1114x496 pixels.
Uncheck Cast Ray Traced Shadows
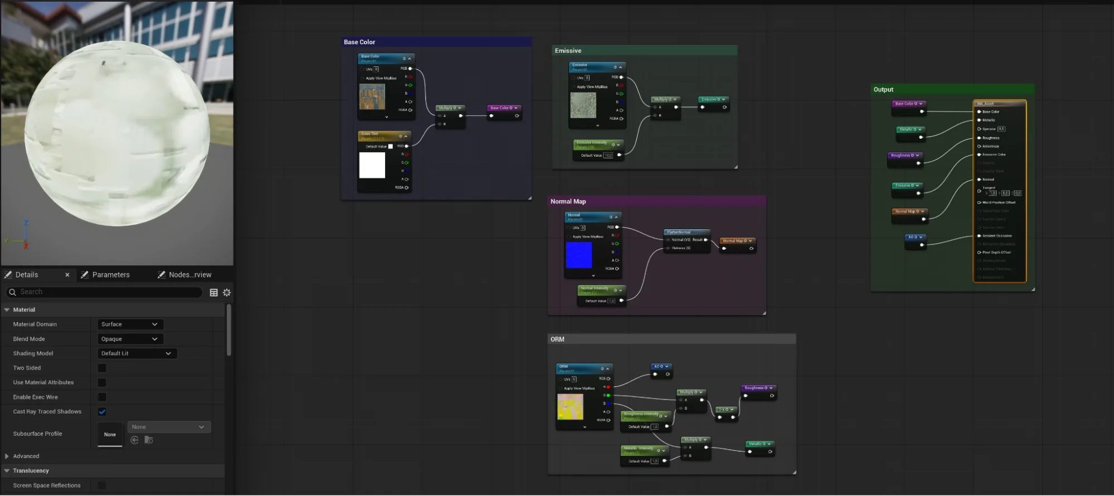coord(102,412)
